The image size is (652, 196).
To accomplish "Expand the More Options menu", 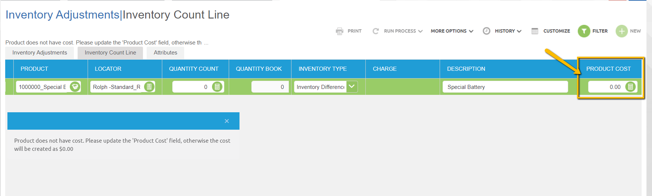I will point(452,31).
